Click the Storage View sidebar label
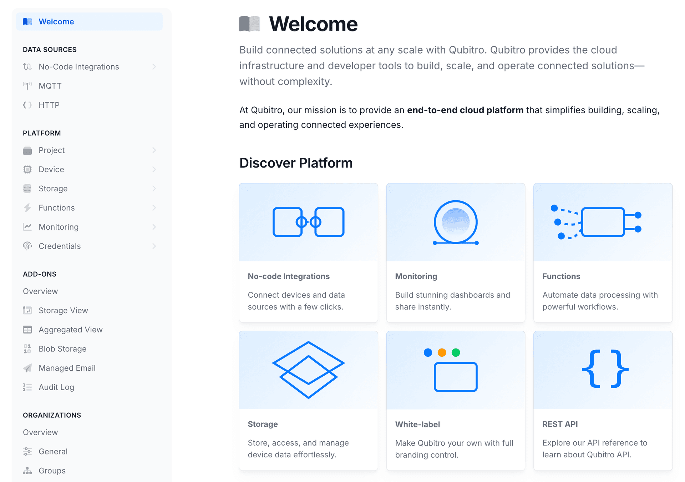 (63, 310)
